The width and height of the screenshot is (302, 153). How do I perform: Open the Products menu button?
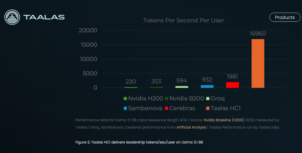285,17
